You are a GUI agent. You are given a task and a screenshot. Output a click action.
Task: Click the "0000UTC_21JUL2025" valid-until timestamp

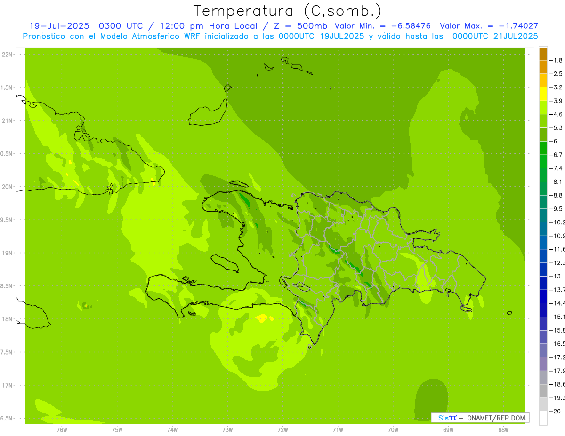(495, 36)
